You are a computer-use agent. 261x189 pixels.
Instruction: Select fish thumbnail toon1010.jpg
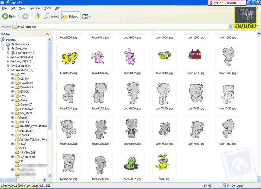164,58
